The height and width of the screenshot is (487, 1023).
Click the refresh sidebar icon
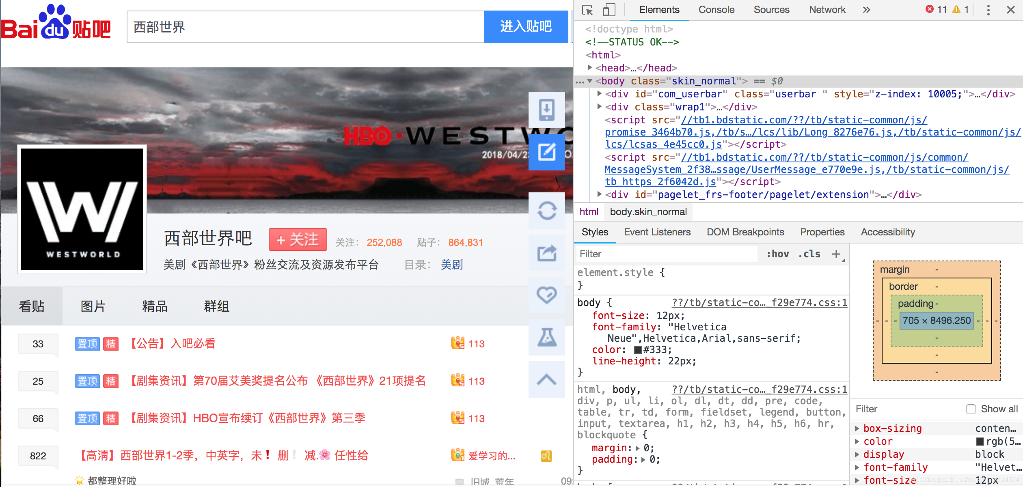pos(547,211)
